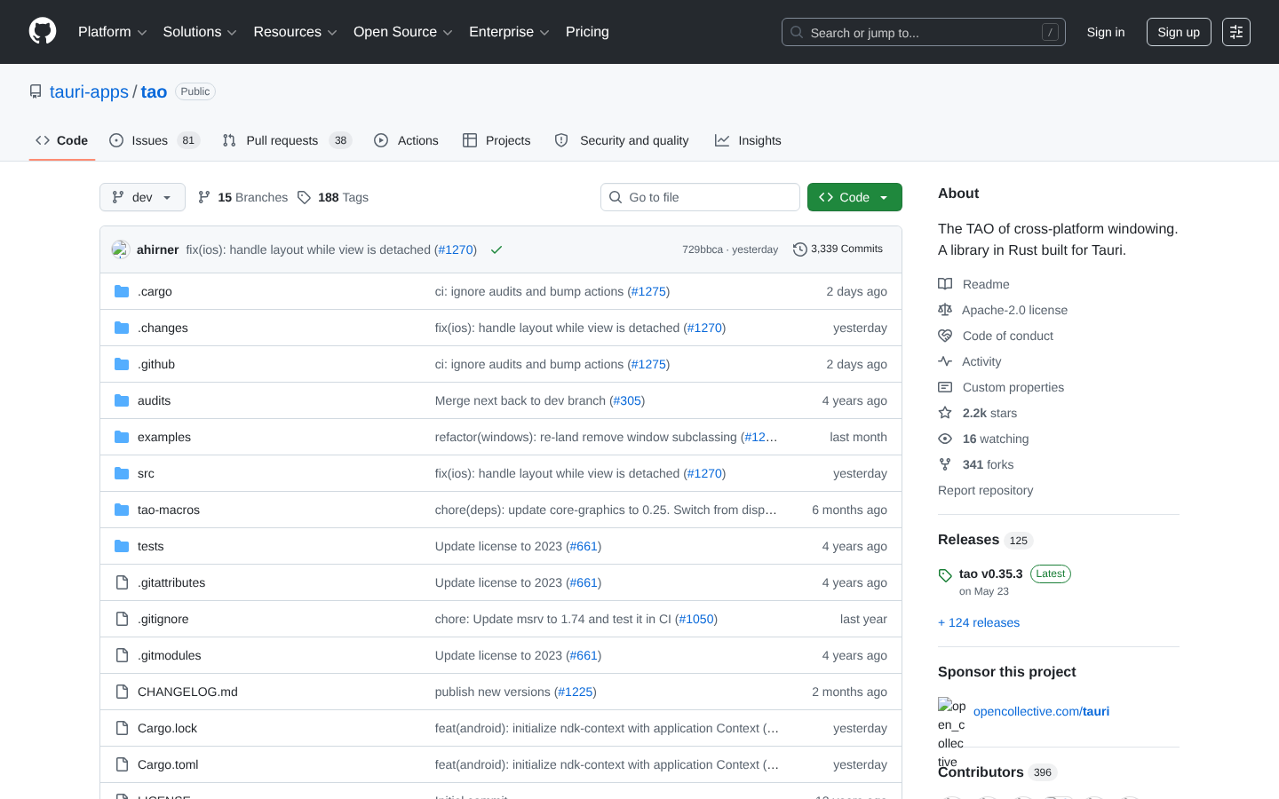Click the Cargo.toml file icon

pyautogui.click(x=122, y=764)
